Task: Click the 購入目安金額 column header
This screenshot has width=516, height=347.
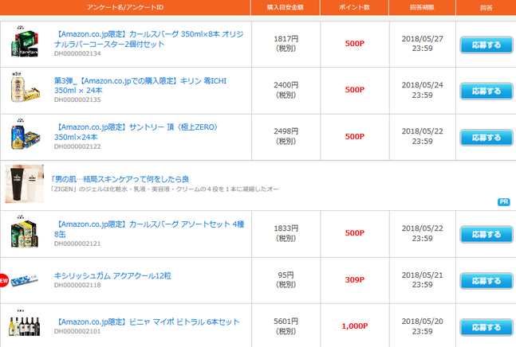Action: 286,7
